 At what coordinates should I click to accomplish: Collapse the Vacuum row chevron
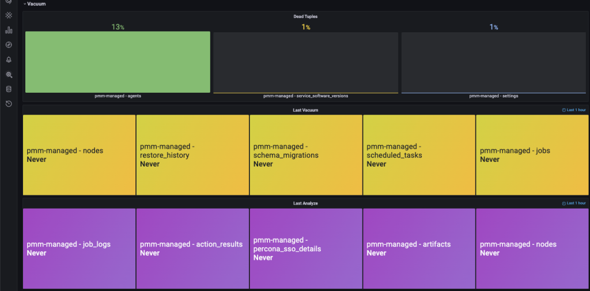25,4
